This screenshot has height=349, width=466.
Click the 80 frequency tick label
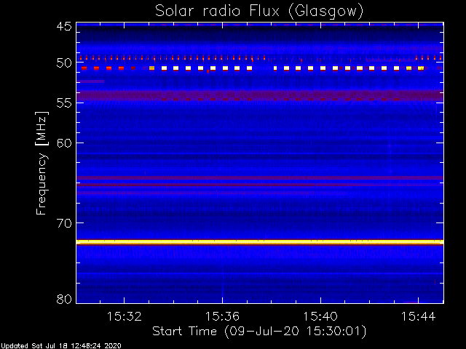pyautogui.click(x=64, y=299)
